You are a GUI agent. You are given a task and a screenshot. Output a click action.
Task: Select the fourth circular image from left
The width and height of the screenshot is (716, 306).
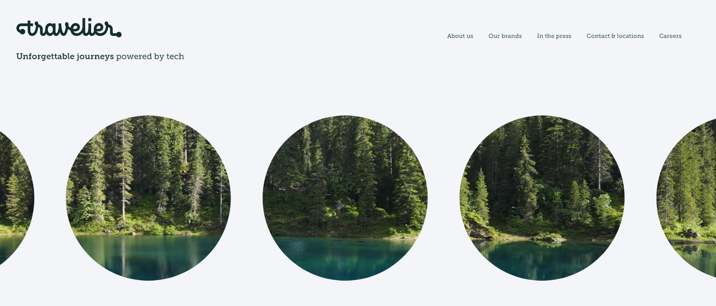coord(542,198)
